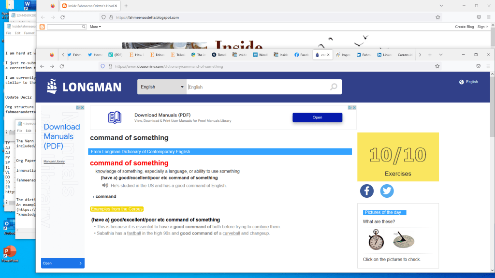Click the Open button in the left sidebar ad
The height and width of the screenshot is (278, 495).
[x=62, y=263]
